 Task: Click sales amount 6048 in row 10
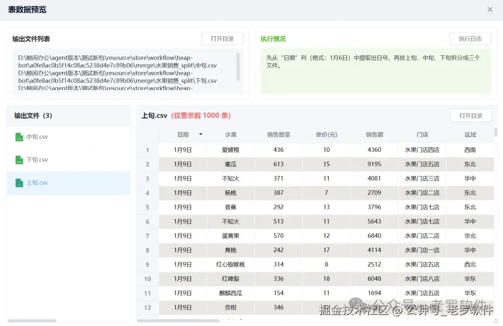(374, 279)
